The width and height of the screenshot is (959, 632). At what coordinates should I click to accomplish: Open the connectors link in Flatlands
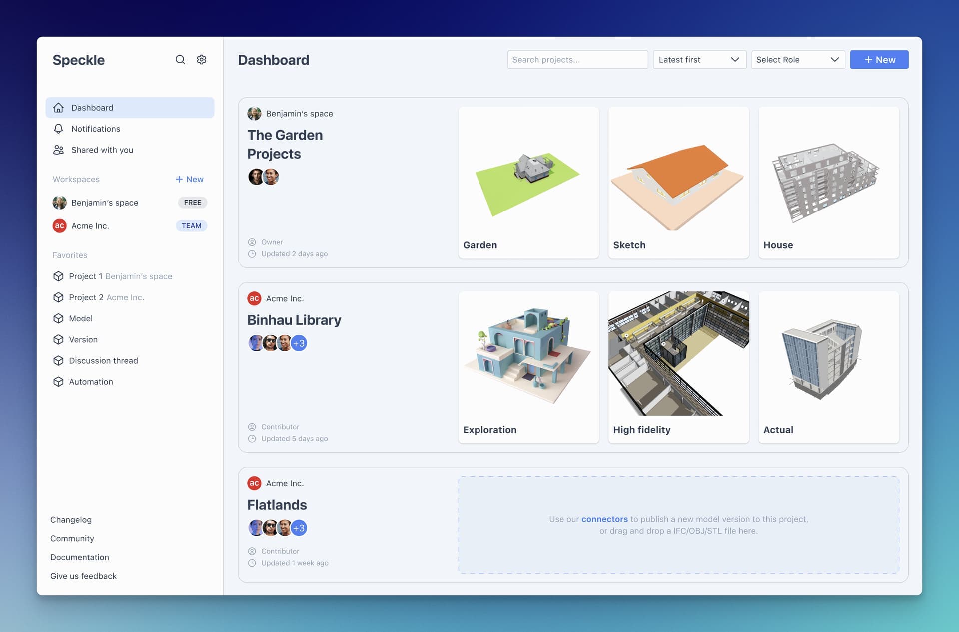click(x=604, y=519)
